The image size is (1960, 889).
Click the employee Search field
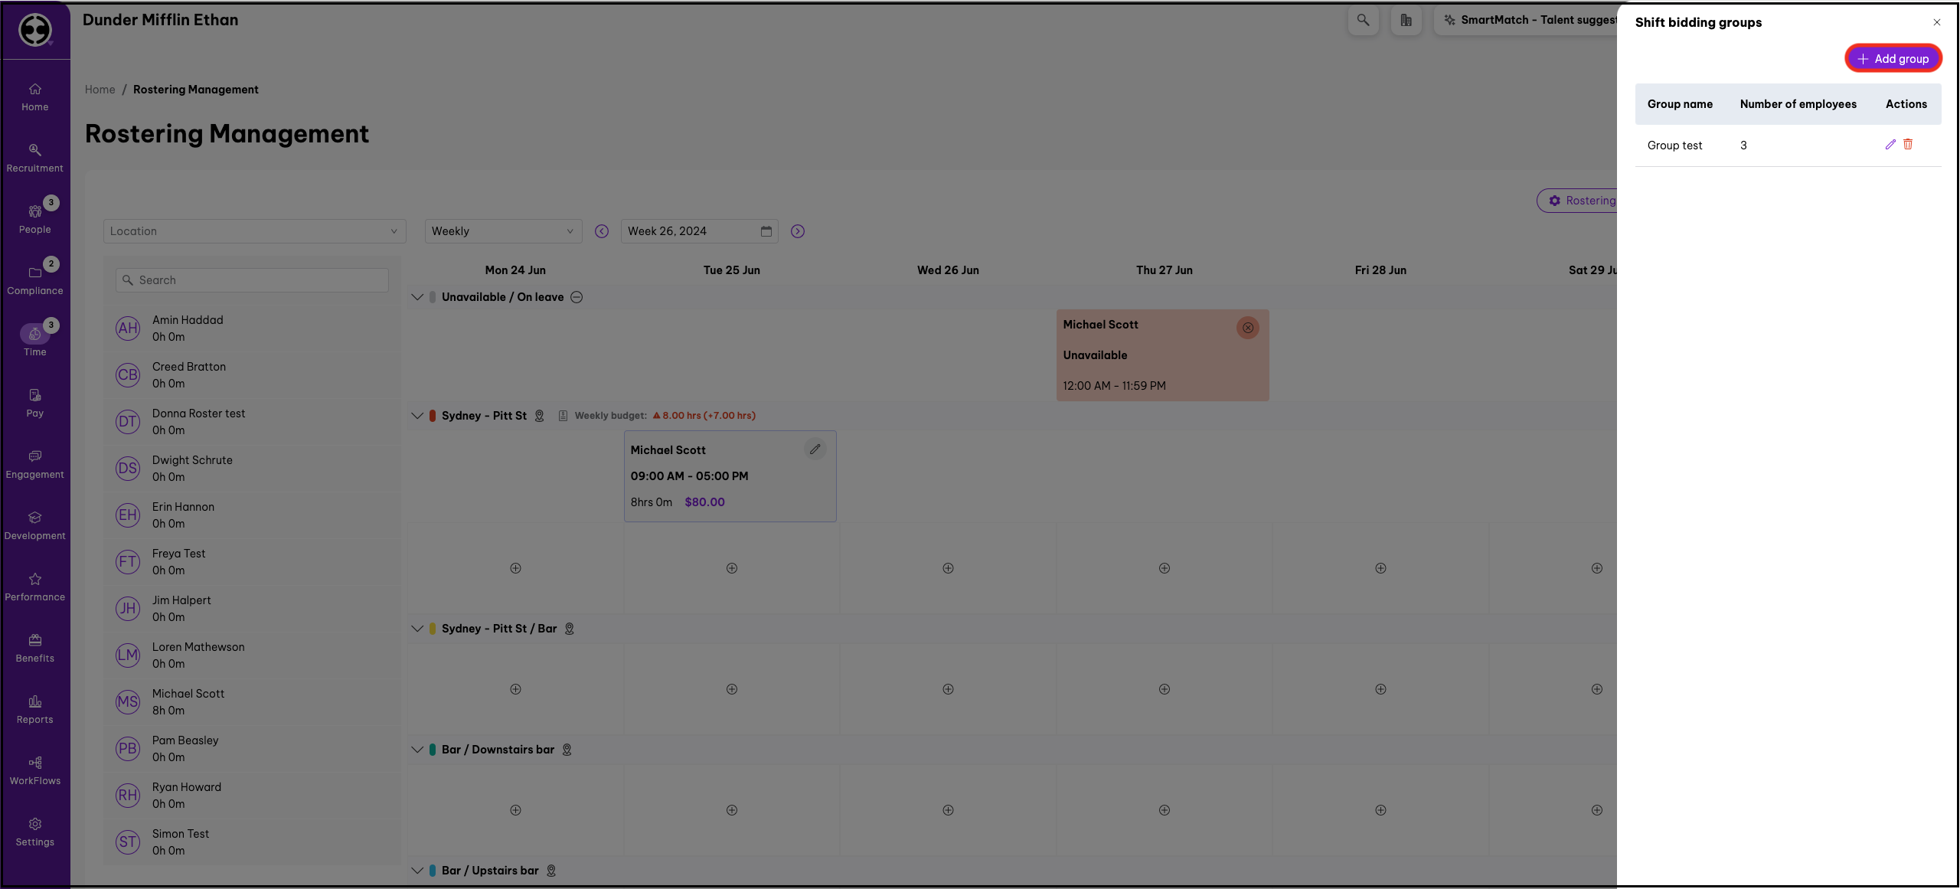(253, 280)
